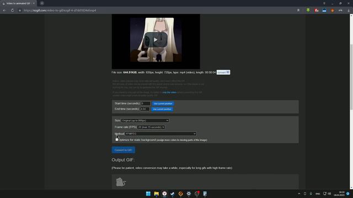Open Steam from the taskbar
Viewport: 353px width, 198px height.
pyautogui.click(x=173, y=194)
